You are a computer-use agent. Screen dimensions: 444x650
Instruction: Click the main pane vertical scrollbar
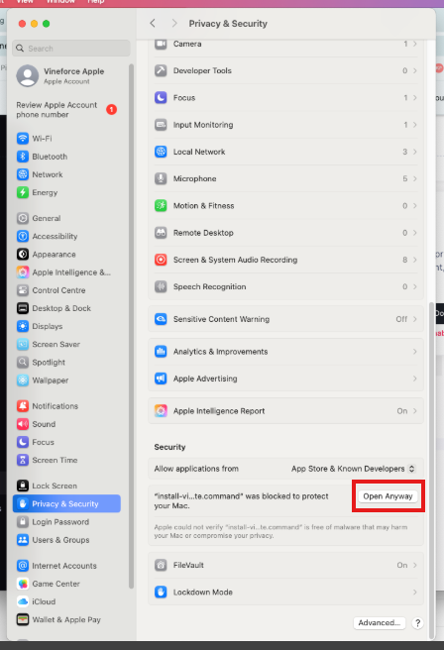(x=431, y=469)
